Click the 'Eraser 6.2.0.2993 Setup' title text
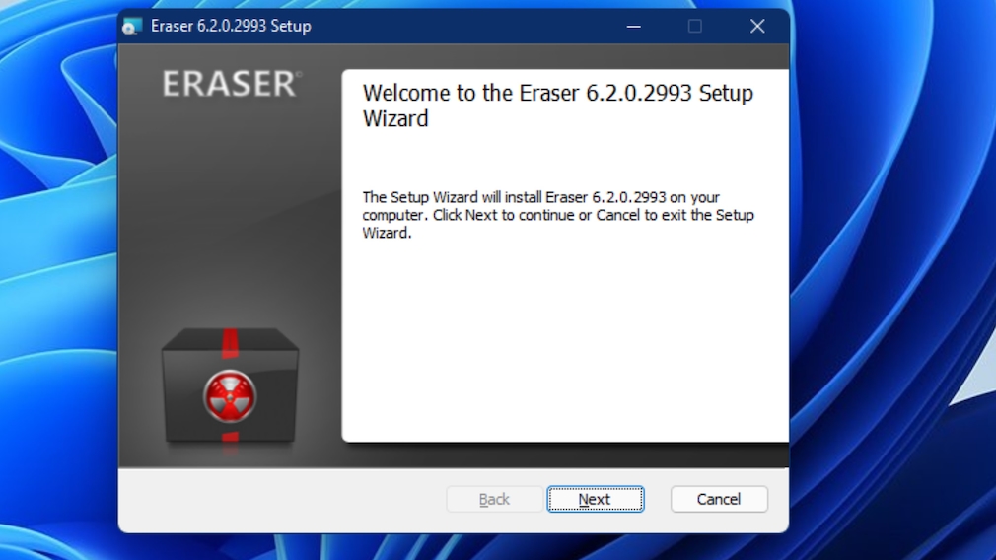Image resolution: width=996 pixels, height=560 pixels. (x=231, y=27)
